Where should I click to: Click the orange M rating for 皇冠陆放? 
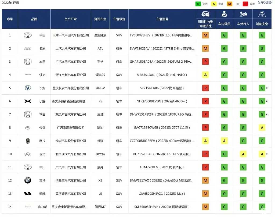205,35
